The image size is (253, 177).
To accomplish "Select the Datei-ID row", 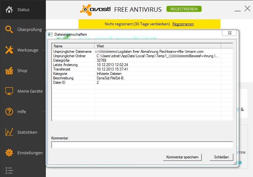I will tap(142, 82).
